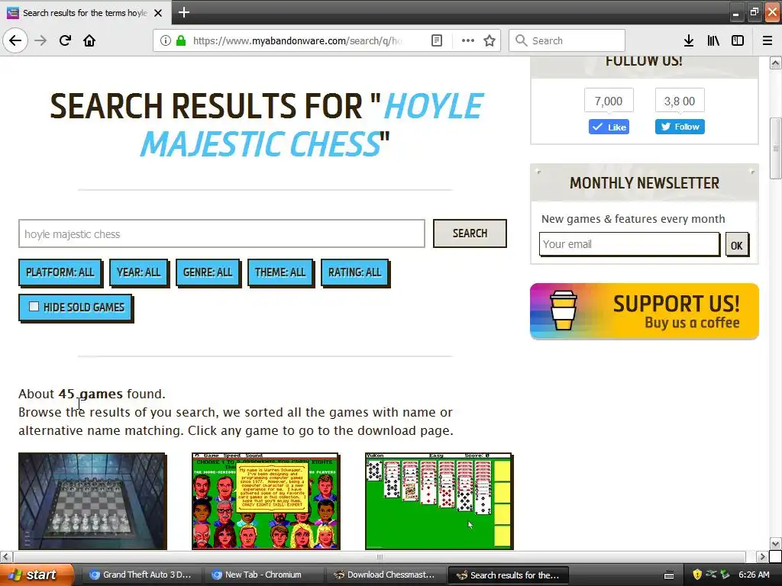
Task: Open the GENRE: ALL filter
Action: pos(208,272)
